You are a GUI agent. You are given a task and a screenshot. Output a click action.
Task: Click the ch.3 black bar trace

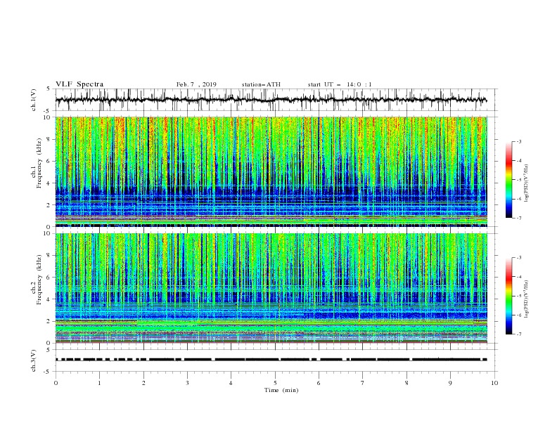[271, 360]
